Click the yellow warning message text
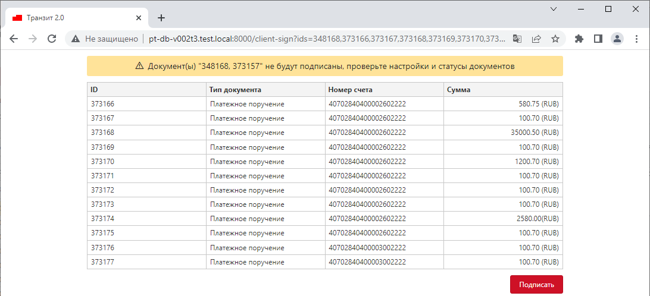Viewport: 650px width, 296px height. [331, 66]
